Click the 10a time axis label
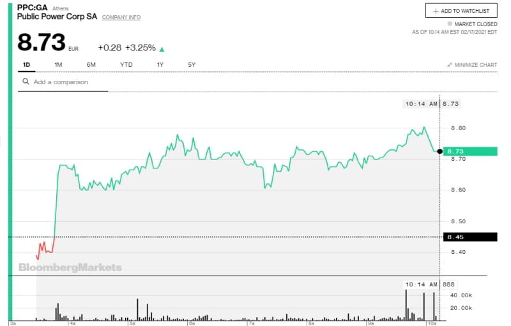Image resolution: width=511 pixels, height=326 pixels. (432, 323)
